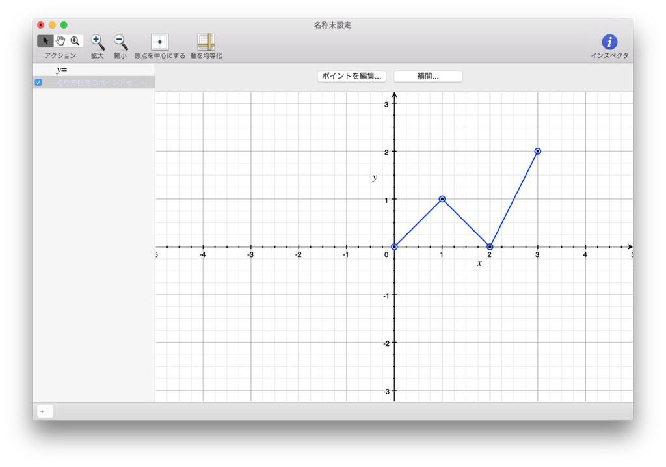Open the ポイントを編集 dialog
Viewport: 666px width, 467px height.
coord(351,76)
